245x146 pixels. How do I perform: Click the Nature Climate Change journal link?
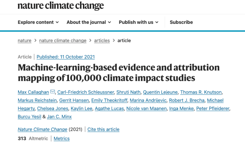(x=42, y=129)
